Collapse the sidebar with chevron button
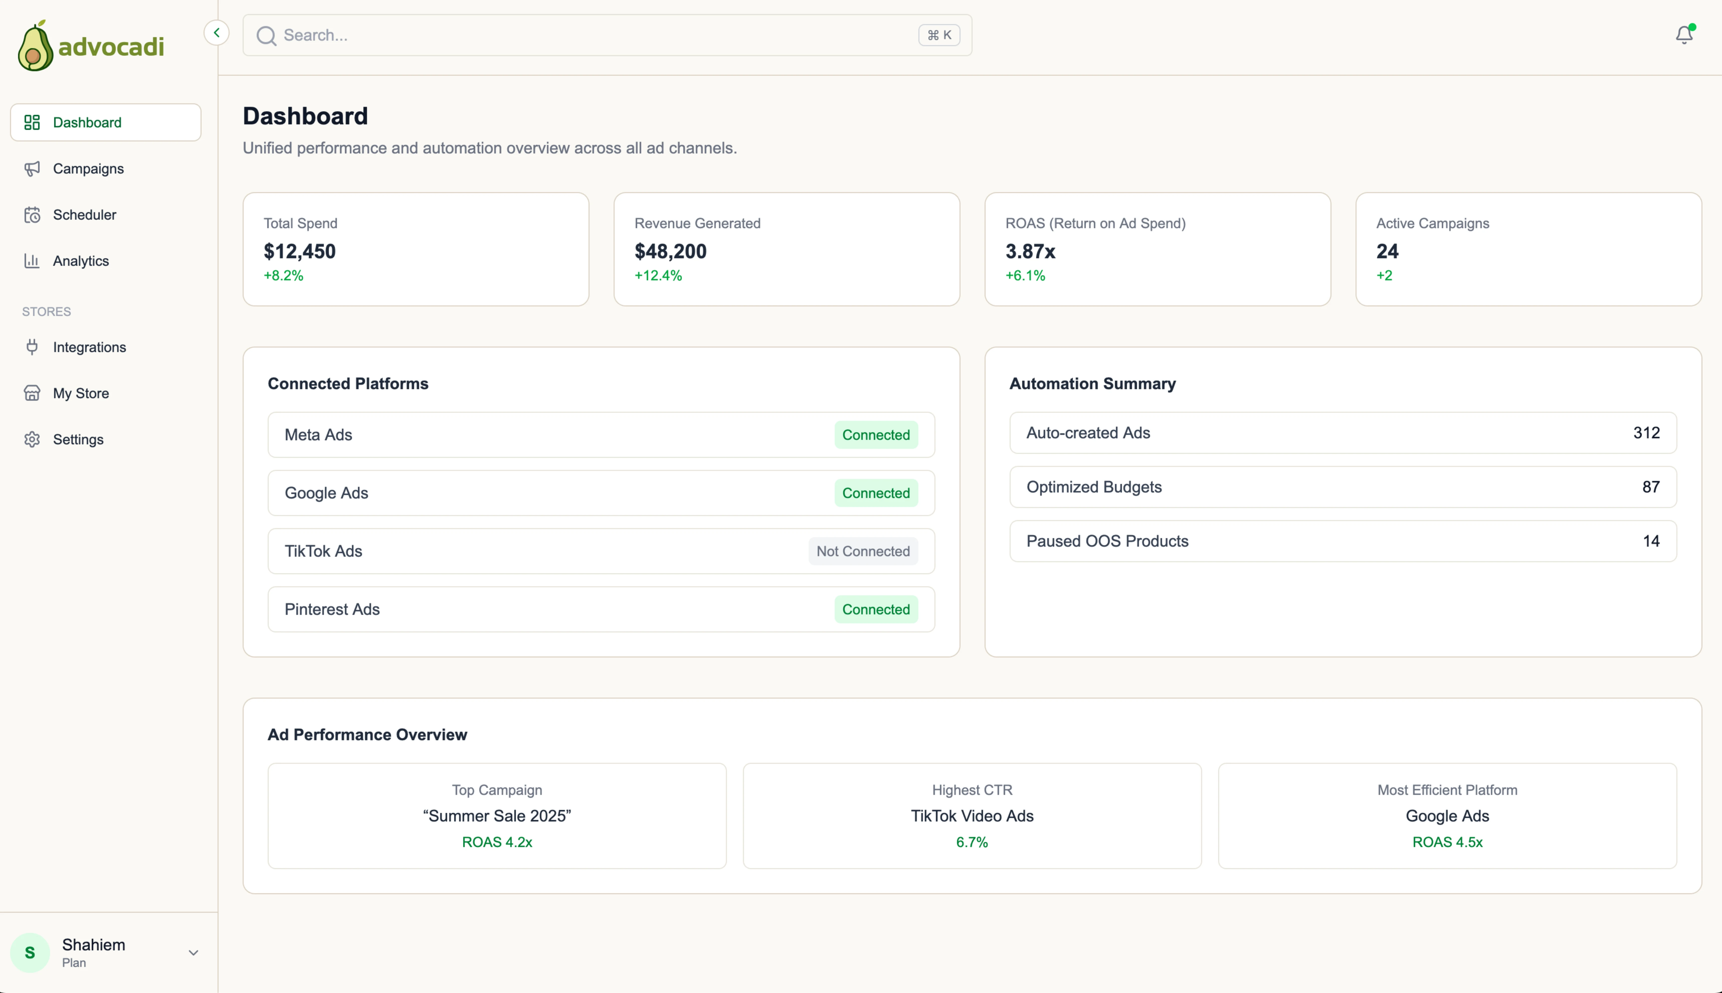This screenshot has height=993, width=1722. [216, 32]
